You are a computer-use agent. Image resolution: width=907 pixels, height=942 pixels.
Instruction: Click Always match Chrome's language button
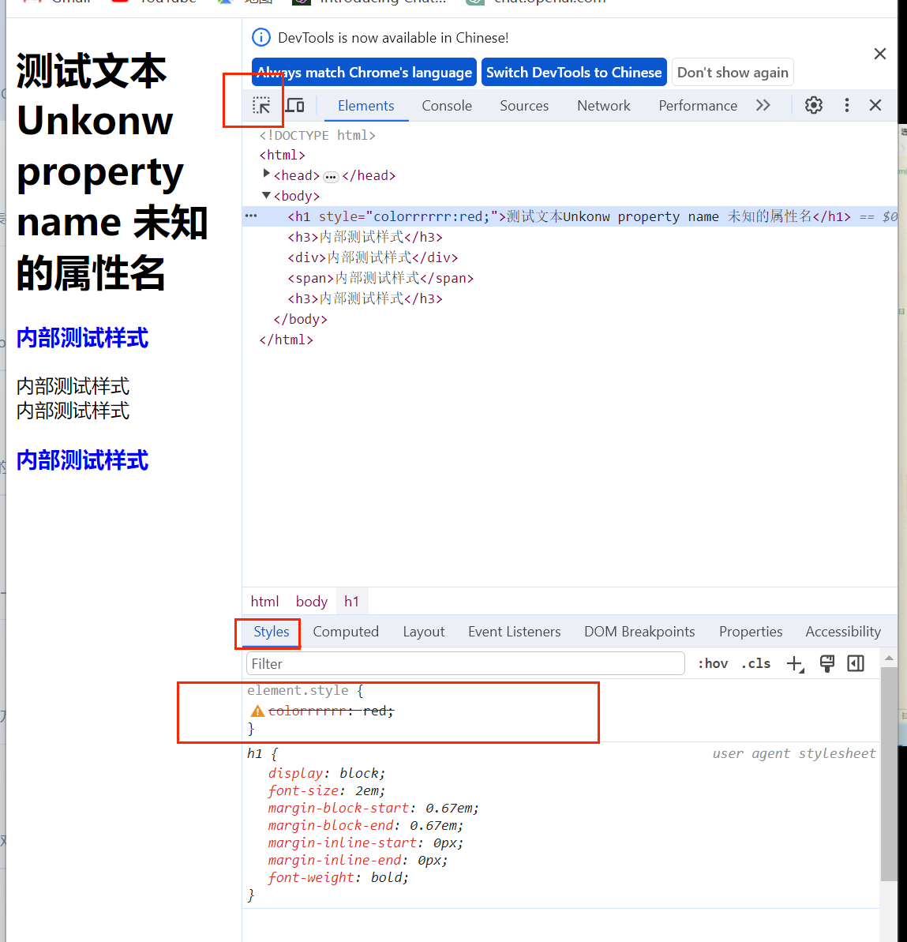(364, 72)
